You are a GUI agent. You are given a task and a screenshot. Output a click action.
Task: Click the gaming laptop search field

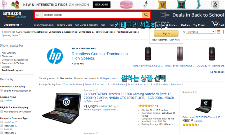tap(92, 15)
